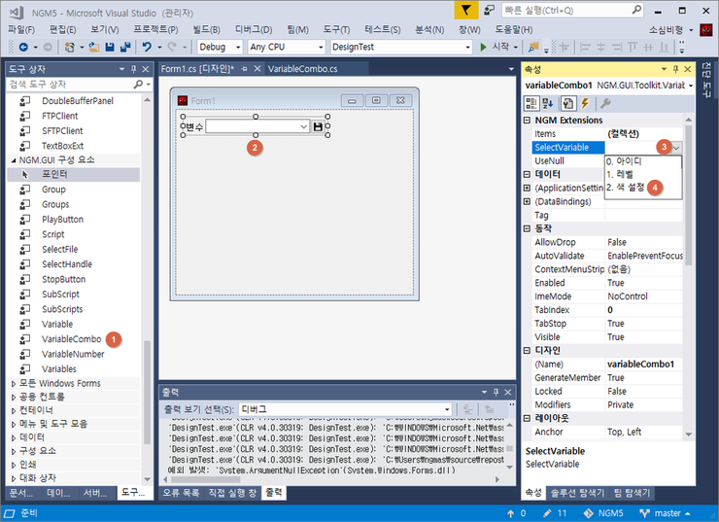719x522 pixels.
Task: Click the undo toolbar icon
Action: coord(147,47)
